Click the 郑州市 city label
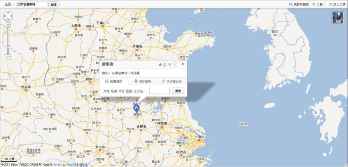This screenshot has height=167, width=348. pos(91,79)
